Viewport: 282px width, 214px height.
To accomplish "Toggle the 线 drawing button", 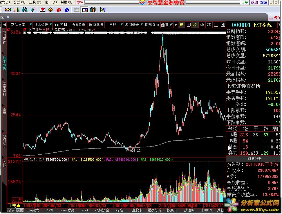I will pyautogui.click(x=202, y=25).
